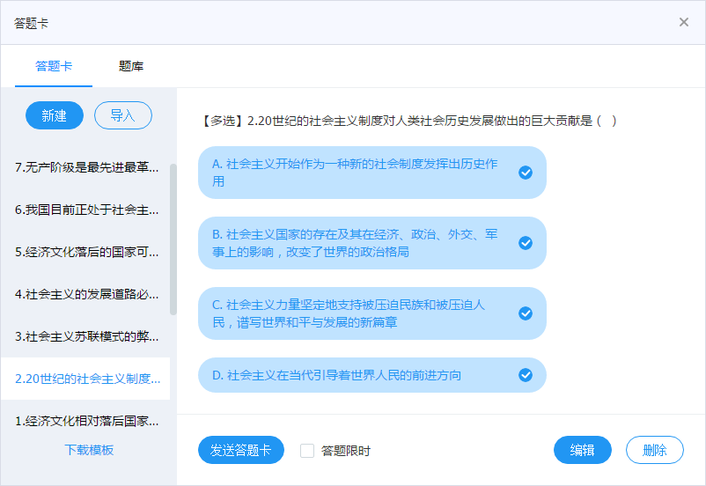Open question 5 经济文化落后的国家可

pos(87,252)
